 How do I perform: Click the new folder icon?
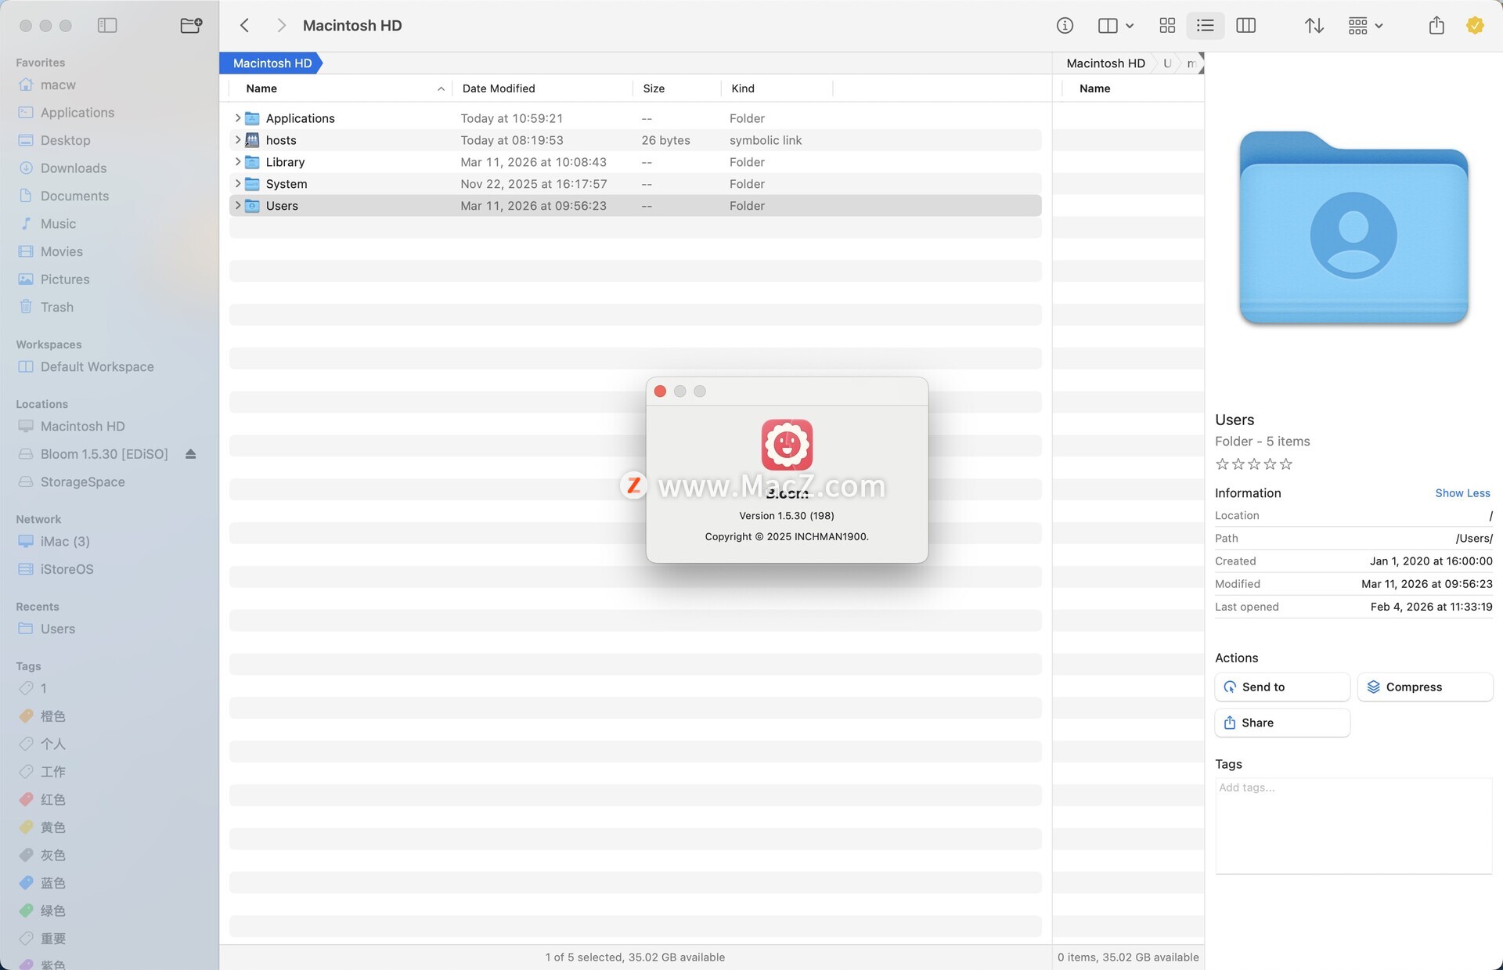point(191,25)
